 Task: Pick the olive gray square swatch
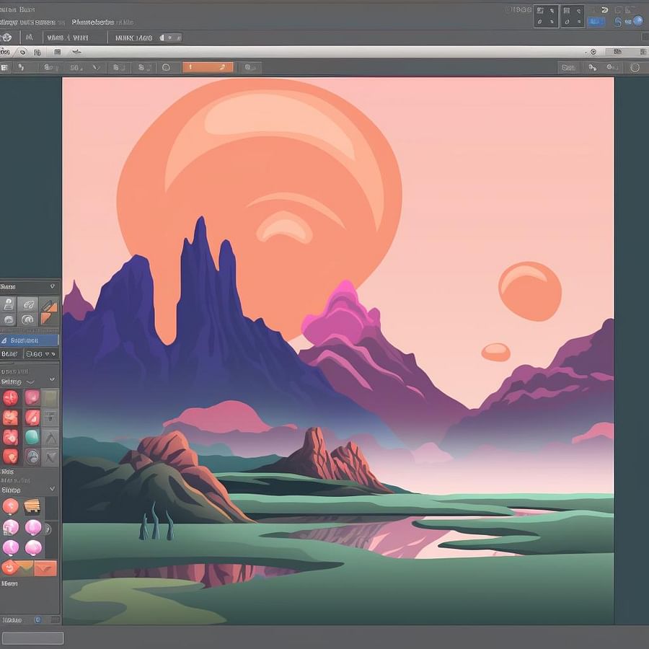click(x=50, y=398)
